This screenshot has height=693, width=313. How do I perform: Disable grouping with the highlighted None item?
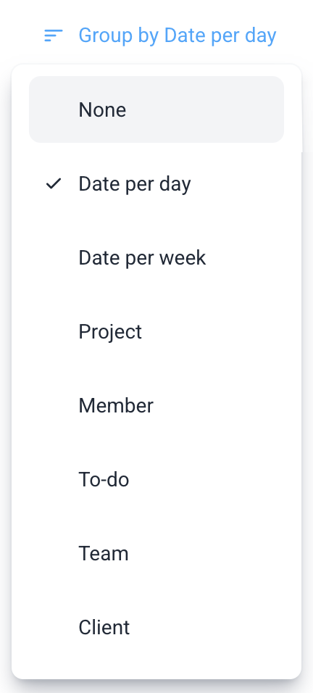(x=156, y=109)
